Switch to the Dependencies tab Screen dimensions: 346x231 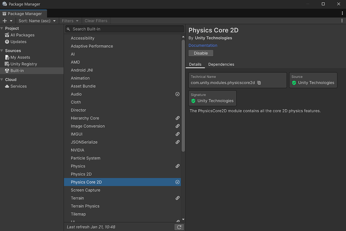[x=221, y=65]
